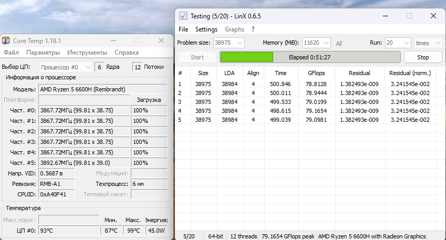The image size is (446, 240).
Task: Click the Ревизия value RMB-A1
Action: pos(57,184)
